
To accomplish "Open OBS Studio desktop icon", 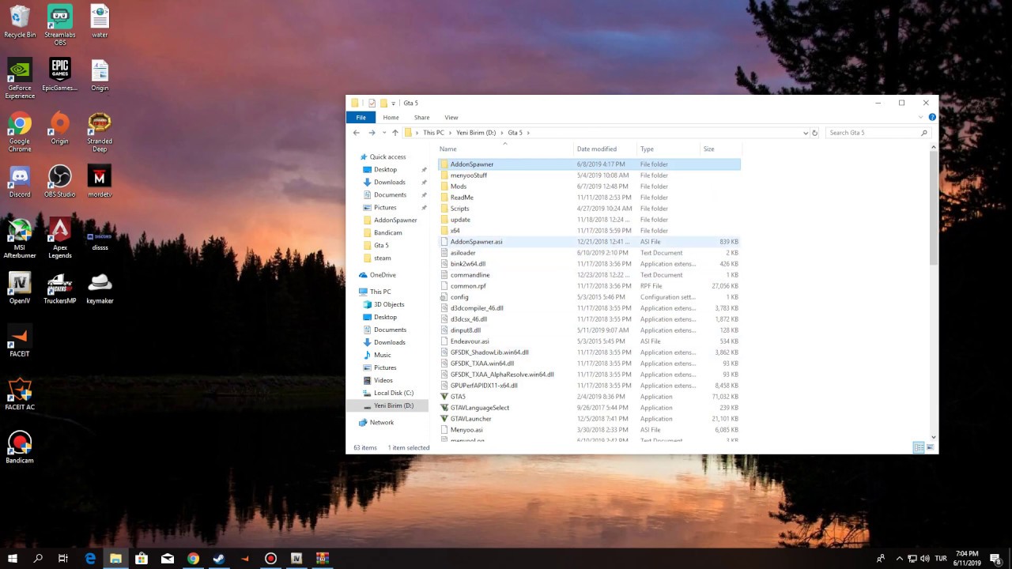I will pos(59,181).
